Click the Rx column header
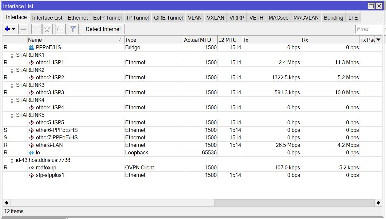This screenshot has width=386, height=219. pos(330,40)
